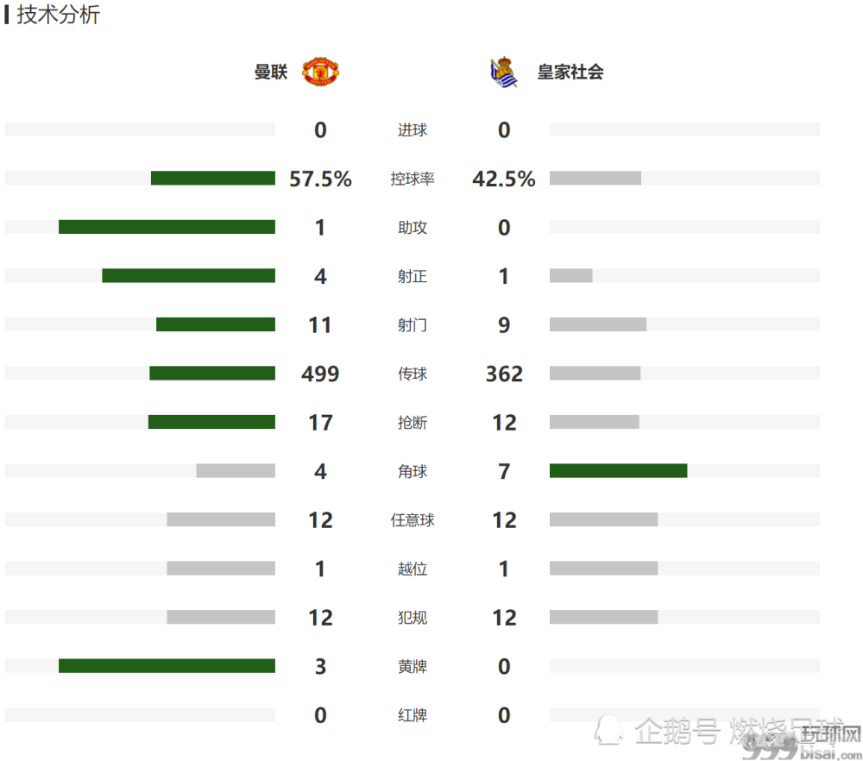Click the 角球 corner kick label
The height and width of the screenshot is (761, 863).
coord(413,472)
